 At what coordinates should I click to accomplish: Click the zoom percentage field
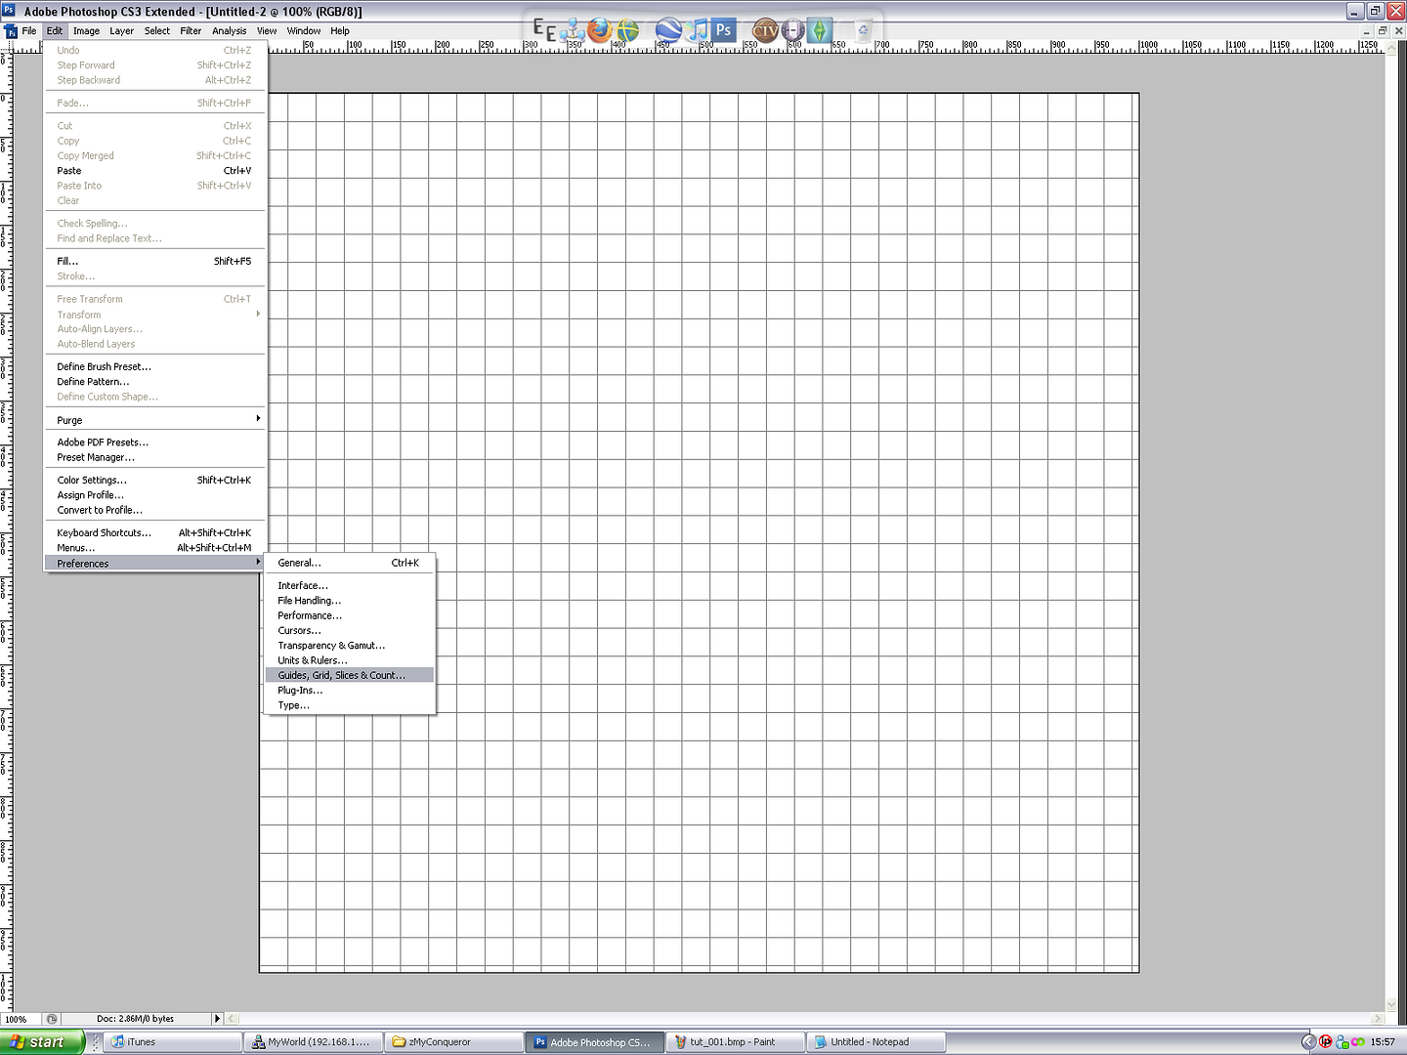pyautogui.click(x=21, y=1019)
